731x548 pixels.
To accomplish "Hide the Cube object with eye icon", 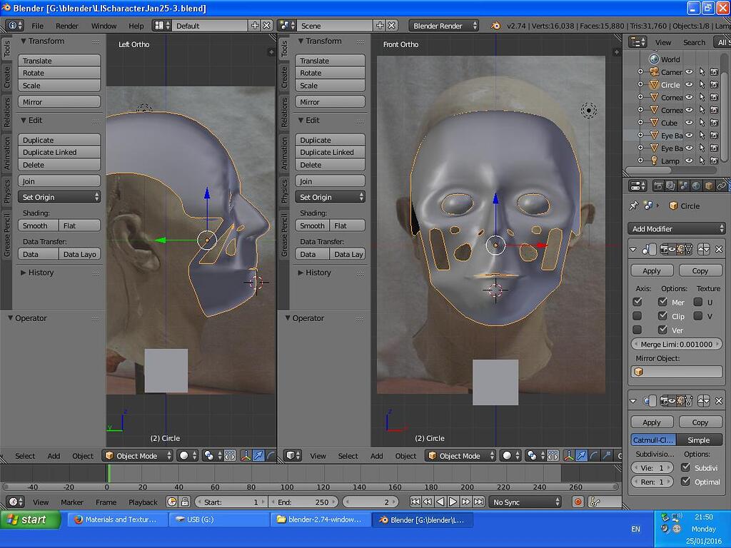I will click(689, 123).
